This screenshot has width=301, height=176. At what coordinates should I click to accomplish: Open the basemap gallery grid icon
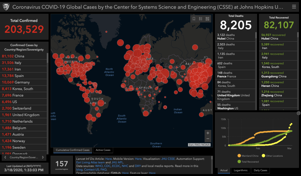click(x=207, y=19)
